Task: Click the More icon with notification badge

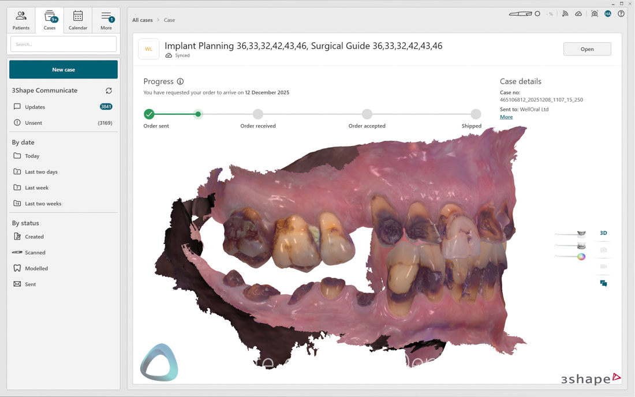Action: point(106,19)
